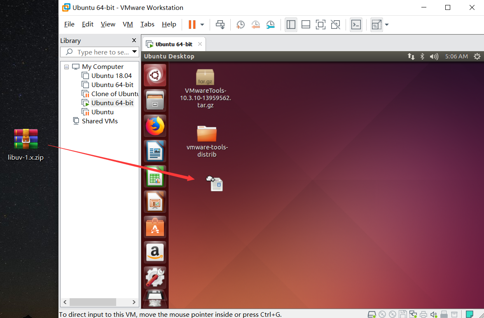Viewport: 484px width, 318px height.
Task: Click the 5:06 AM clock indicator
Action: [x=456, y=56]
